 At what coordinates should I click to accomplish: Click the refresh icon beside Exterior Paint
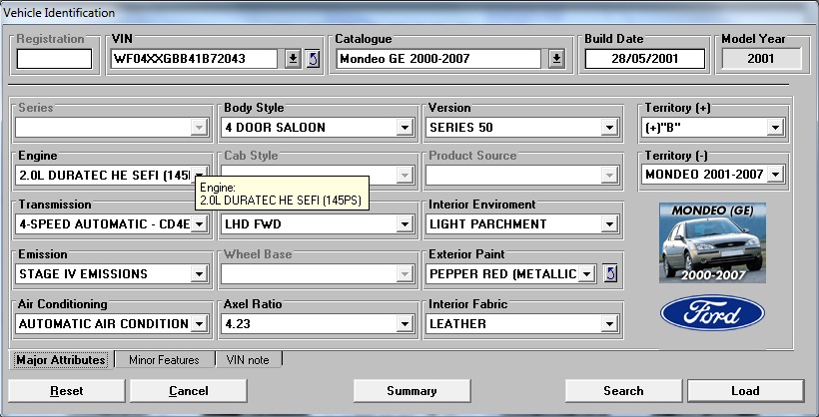610,273
